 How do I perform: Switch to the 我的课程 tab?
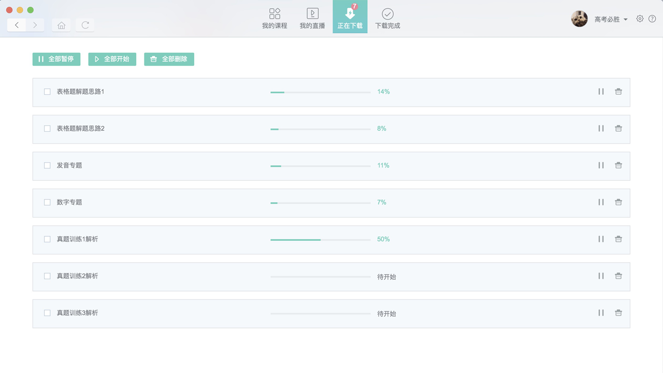click(275, 18)
